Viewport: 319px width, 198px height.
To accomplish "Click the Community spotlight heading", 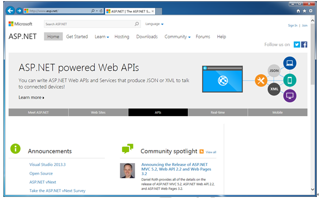I will click(169, 151).
